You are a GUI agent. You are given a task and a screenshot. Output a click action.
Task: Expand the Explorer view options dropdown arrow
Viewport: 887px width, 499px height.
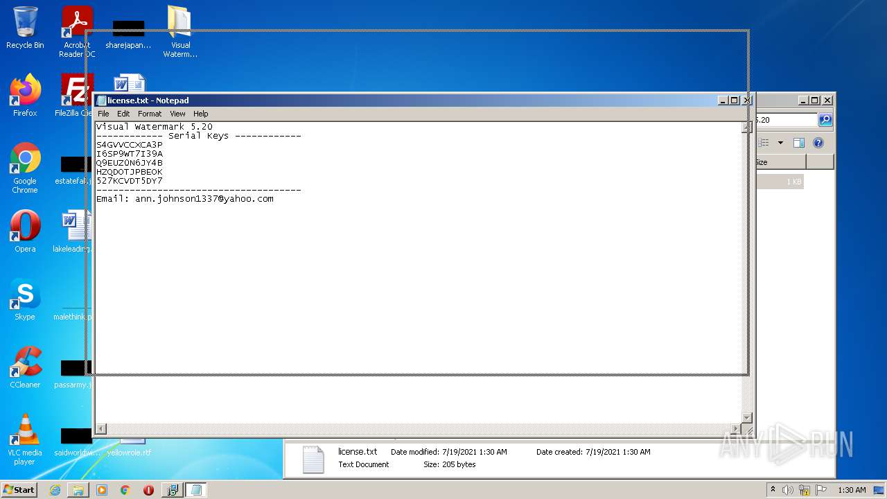[x=780, y=143]
